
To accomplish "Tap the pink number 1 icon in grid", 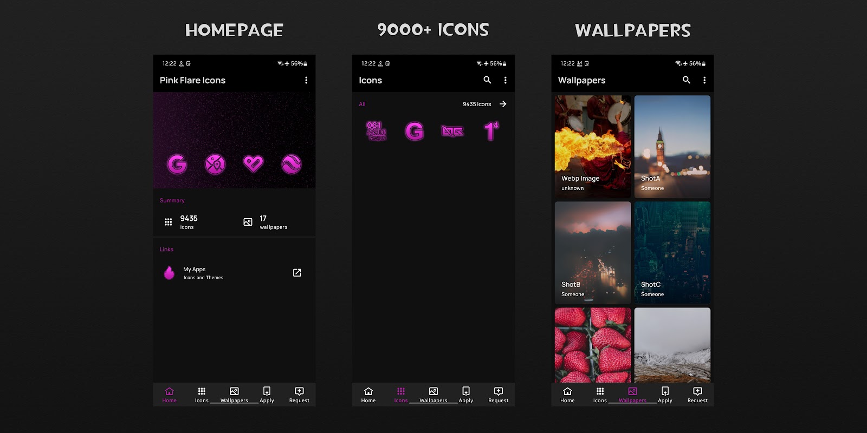I will [491, 131].
